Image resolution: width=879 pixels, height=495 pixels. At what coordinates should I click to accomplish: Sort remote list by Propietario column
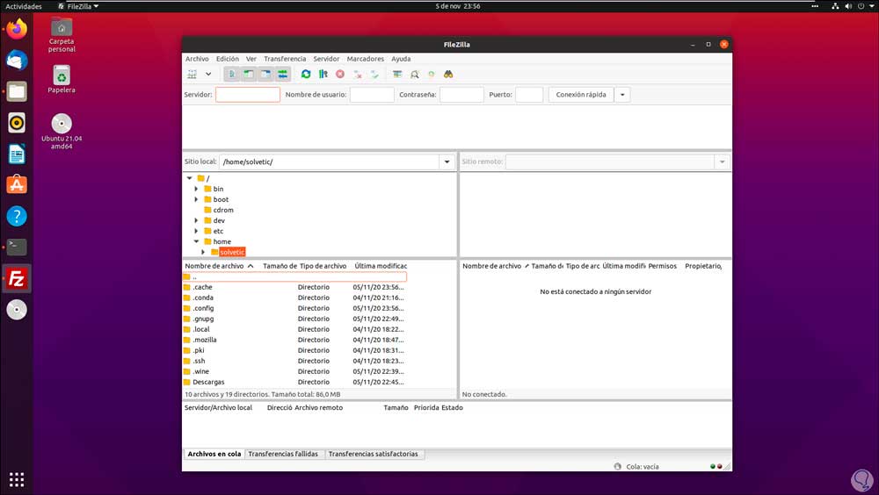click(703, 266)
